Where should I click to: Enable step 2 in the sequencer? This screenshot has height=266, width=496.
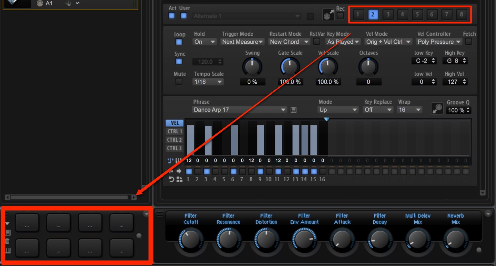click(198, 171)
